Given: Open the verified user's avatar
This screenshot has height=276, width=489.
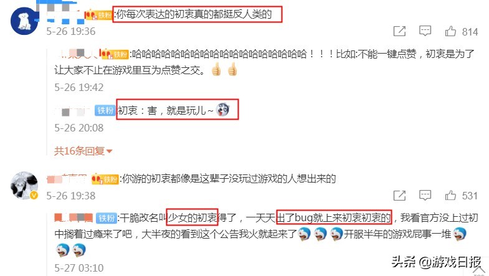Looking at the screenshot, I should pos(24,185).
